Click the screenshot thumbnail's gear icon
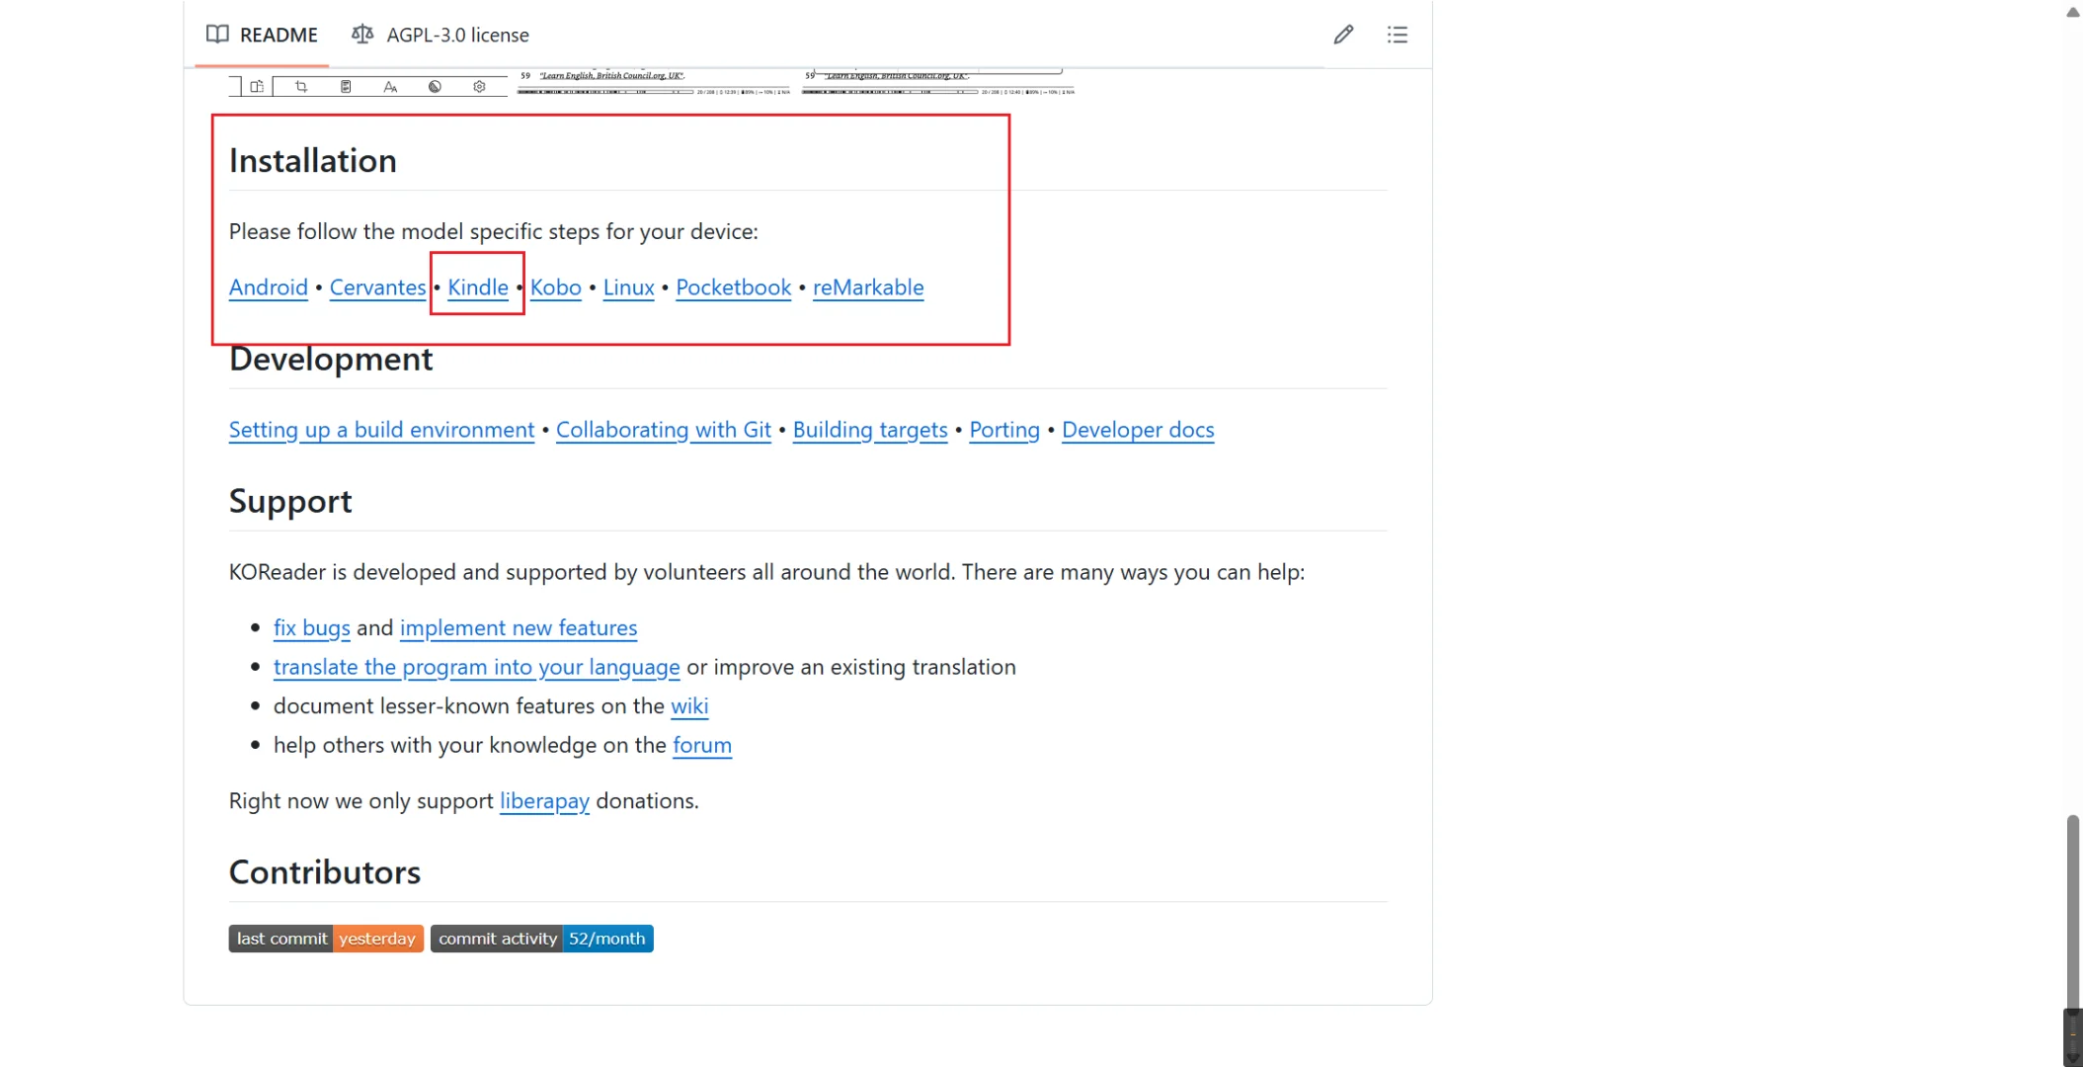Image resolution: width=2083 pixels, height=1067 pixels. pyautogui.click(x=479, y=87)
